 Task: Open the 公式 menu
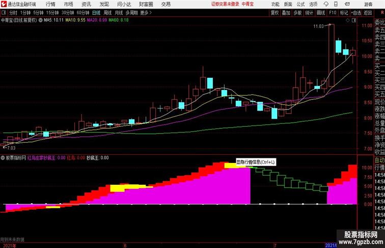coord(300,5)
